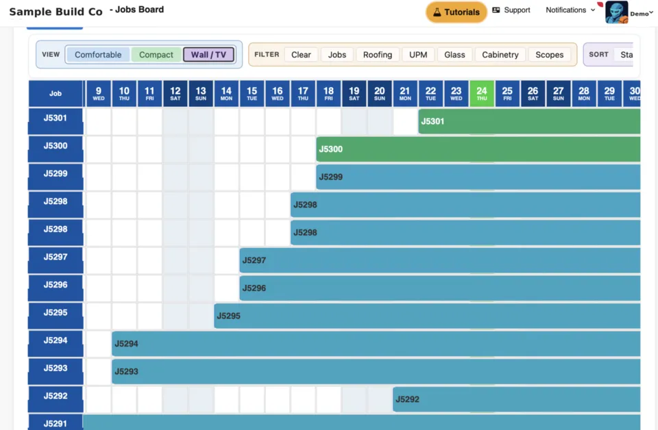Filter the board by Glass

pyautogui.click(x=454, y=55)
